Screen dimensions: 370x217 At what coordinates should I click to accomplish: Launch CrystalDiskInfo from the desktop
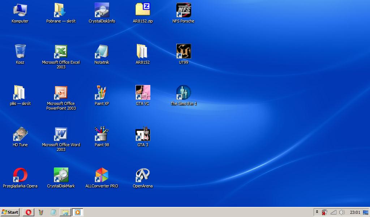tap(102, 13)
